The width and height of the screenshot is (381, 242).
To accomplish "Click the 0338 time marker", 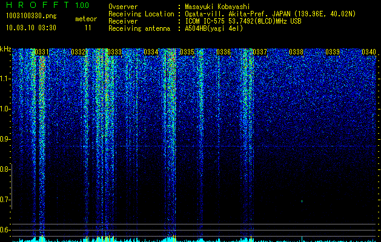I will pos(296,52).
